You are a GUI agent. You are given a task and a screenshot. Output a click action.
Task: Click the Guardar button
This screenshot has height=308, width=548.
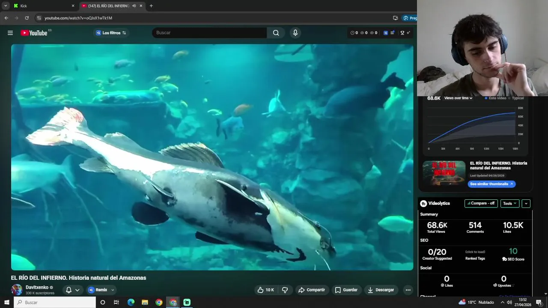(346, 290)
